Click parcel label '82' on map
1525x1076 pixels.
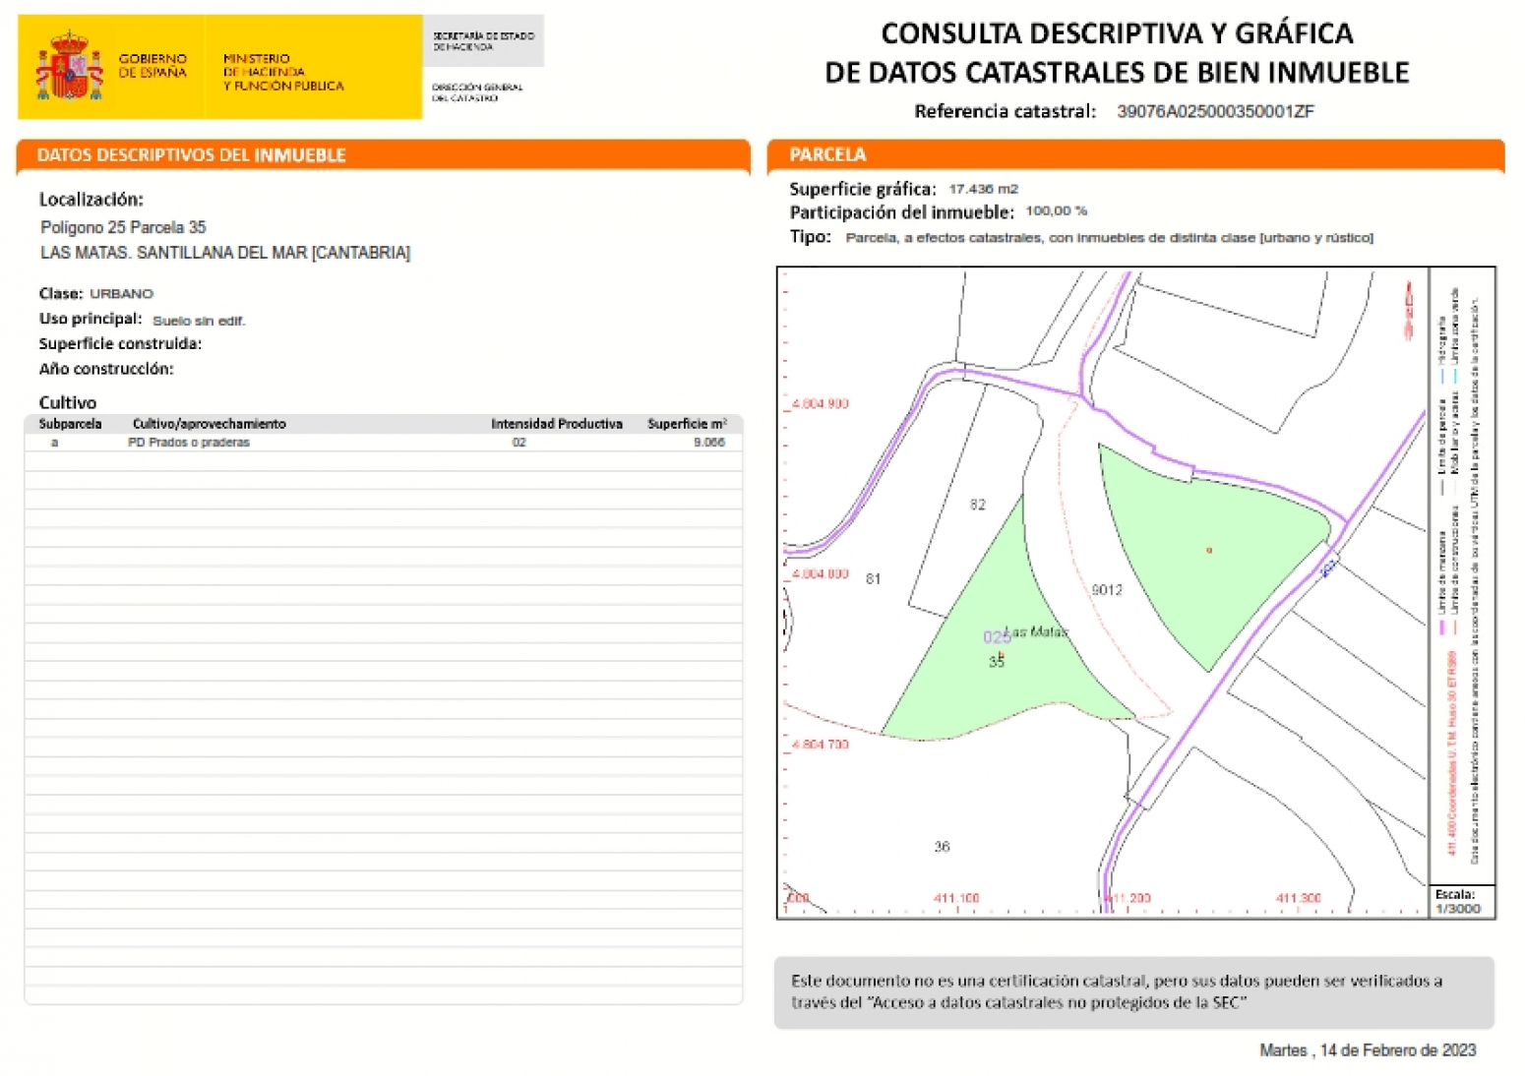pyautogui.click(x=977, y=505)
